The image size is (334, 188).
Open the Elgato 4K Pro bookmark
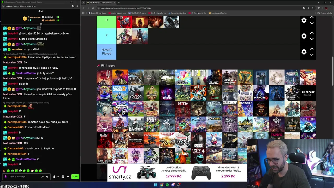[97, 13]
